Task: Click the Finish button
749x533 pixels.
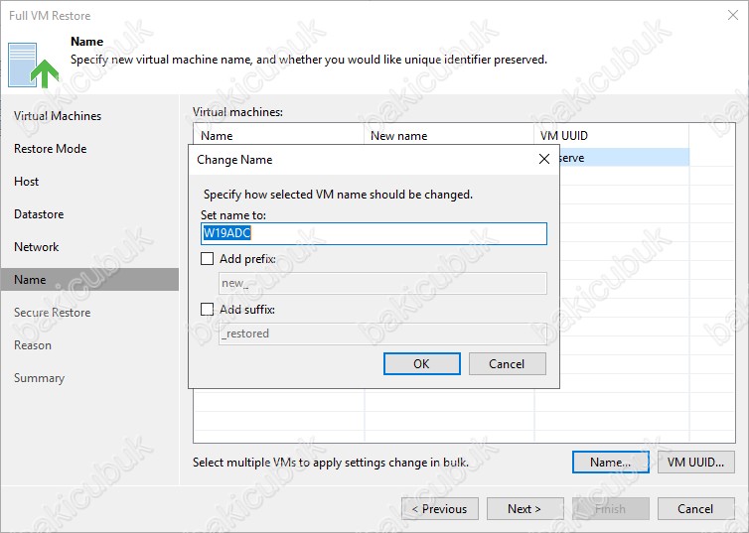Action: 611,508
